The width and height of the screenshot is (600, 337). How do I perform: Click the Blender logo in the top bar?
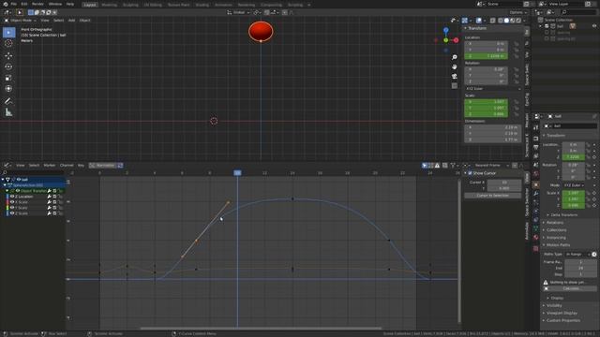(5, 4)
